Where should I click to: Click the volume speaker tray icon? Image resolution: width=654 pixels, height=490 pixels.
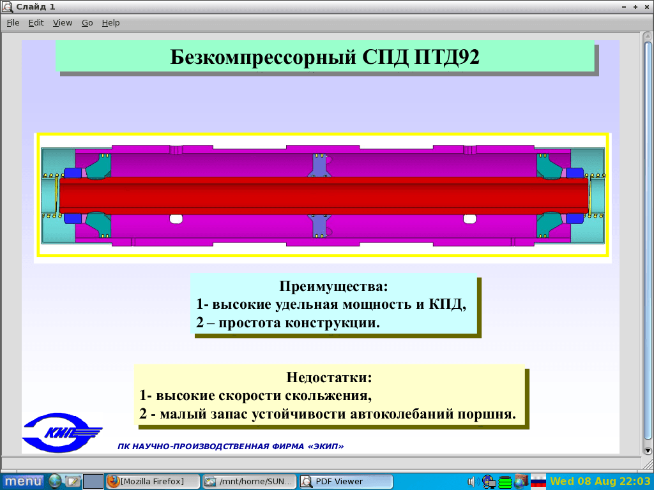pyautogui.click(x=473, y=482)
